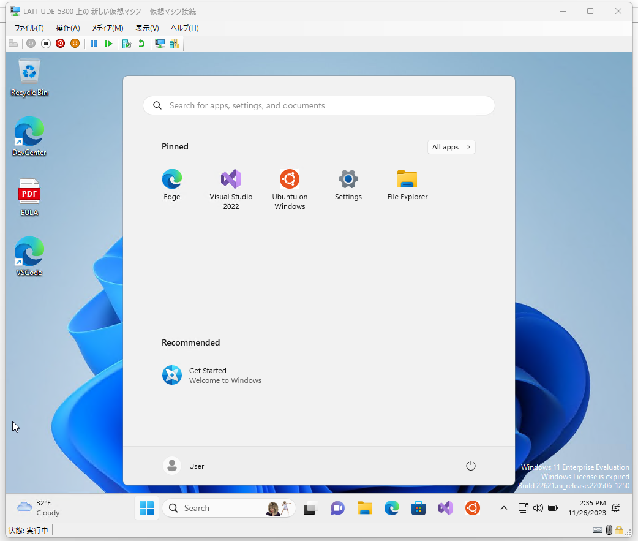Select the Recycle Bin desktop icon
The height and width of the screenshot is (541, 638).
tap(29, 77)
